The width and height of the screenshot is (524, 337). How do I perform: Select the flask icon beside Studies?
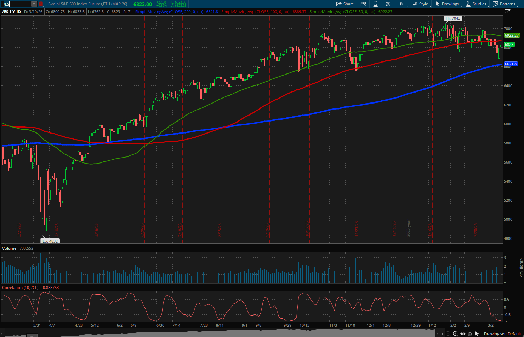pos(468,4)
